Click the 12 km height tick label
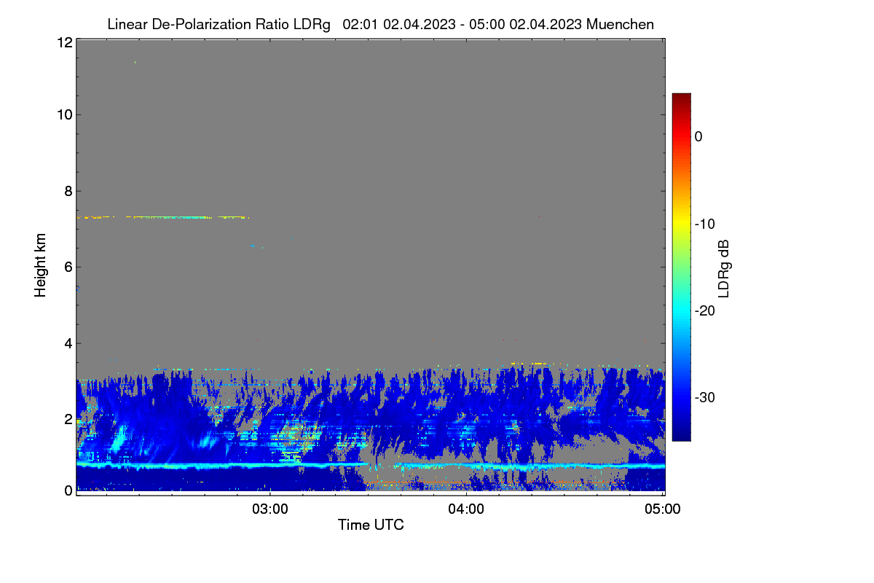 [x=64, y=43]
